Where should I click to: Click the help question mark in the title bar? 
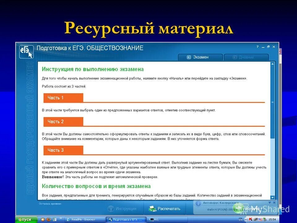(257, 47)
